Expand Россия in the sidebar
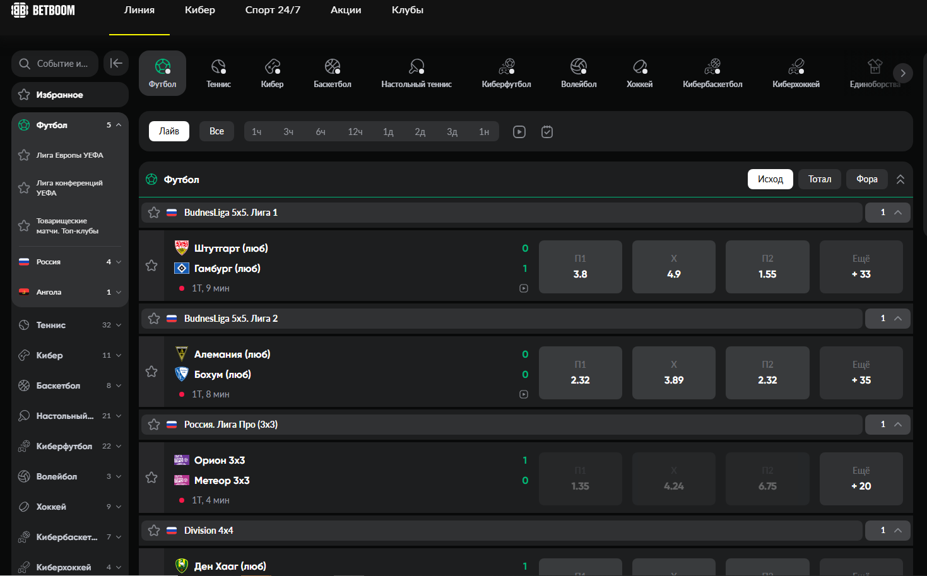The width and height of the screenshot is (927, 576). click(118, 262)
